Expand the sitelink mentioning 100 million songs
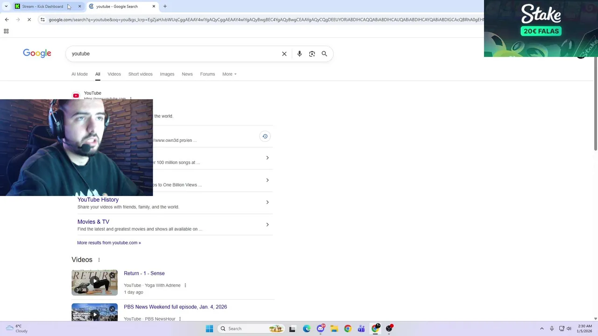 pos(267,158)
